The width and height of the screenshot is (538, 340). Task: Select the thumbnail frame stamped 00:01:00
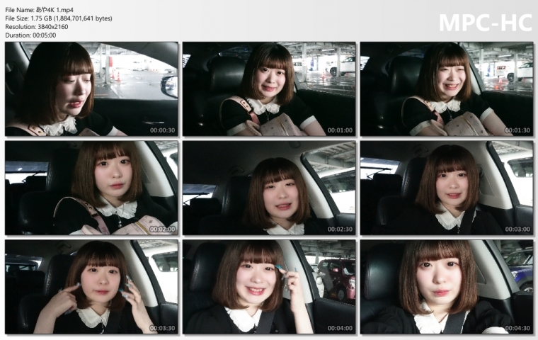tap(269, 89)
